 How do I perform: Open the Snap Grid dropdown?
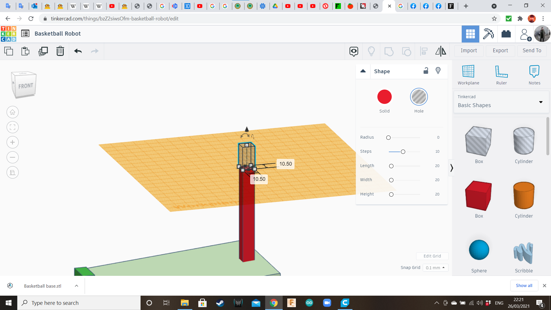tap(434, 268)
